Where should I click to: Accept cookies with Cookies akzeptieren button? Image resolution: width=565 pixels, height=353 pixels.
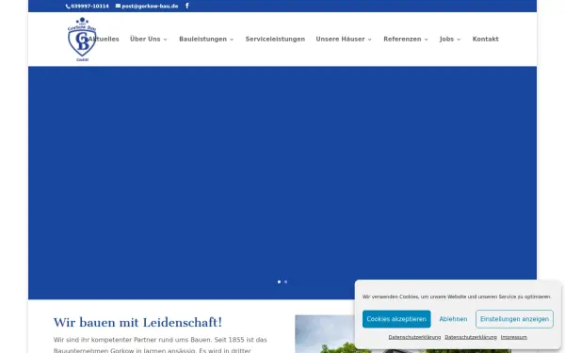pyautogui.click(x=396, y=319)
